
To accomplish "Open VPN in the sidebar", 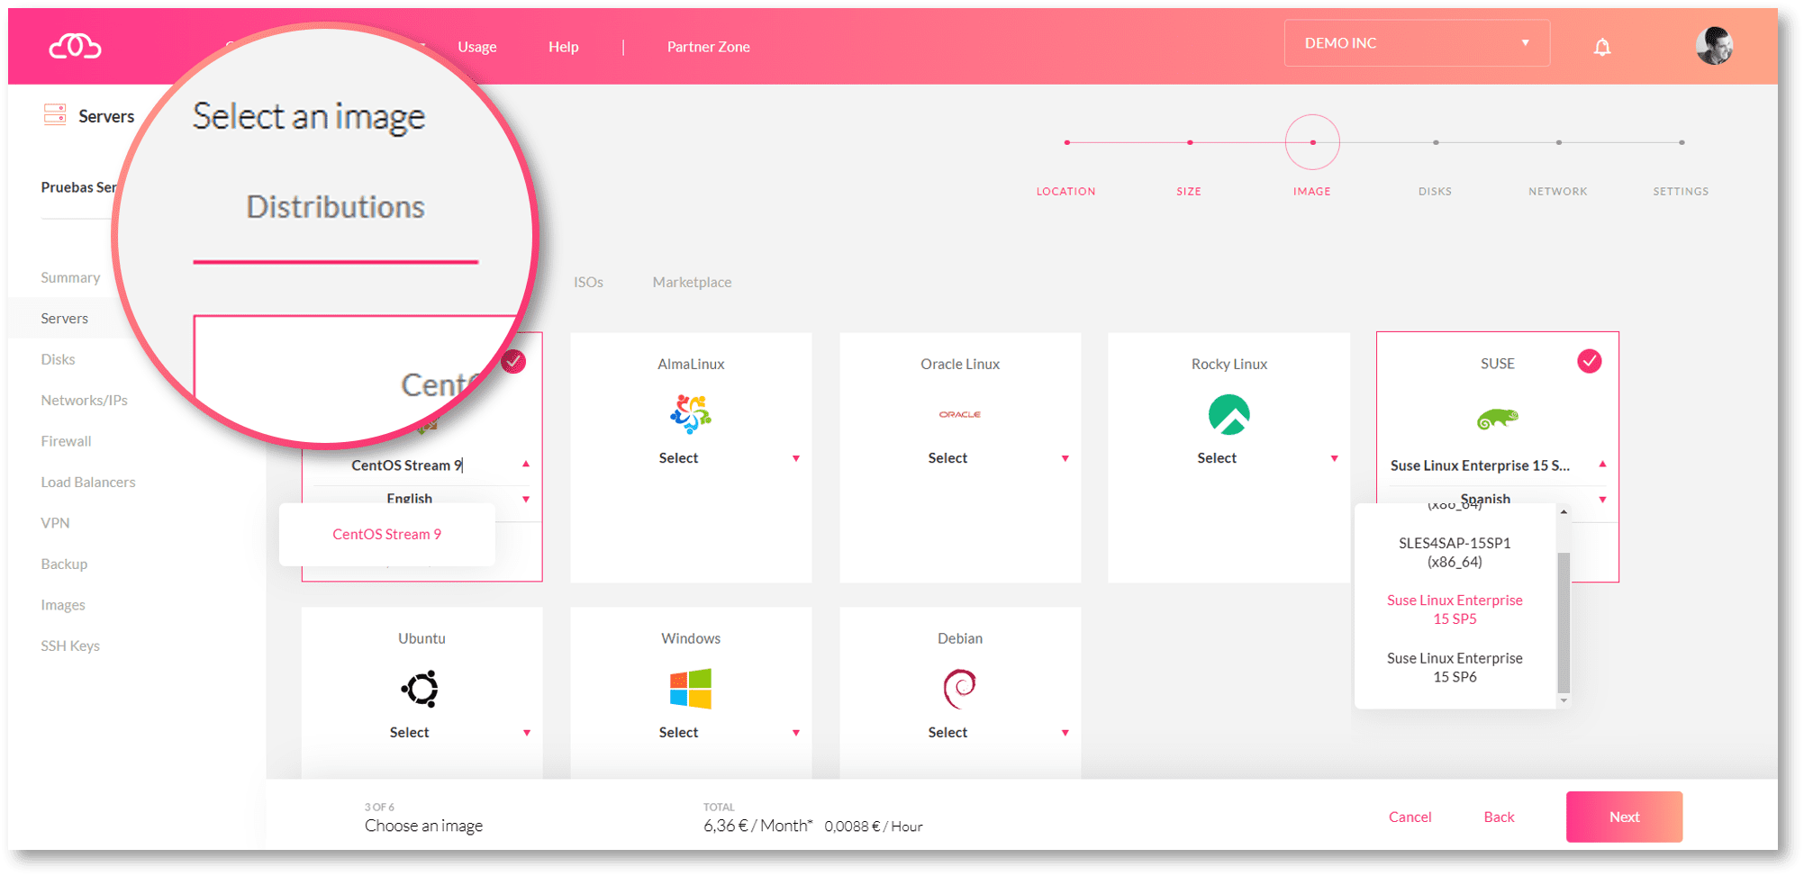I will click(x=55, y=523).
